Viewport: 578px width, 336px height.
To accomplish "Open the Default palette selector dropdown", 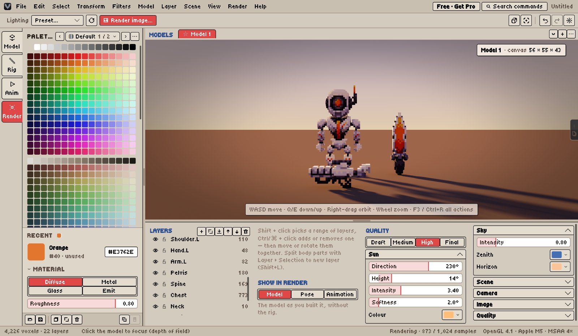I will click(x=92, y=36).
